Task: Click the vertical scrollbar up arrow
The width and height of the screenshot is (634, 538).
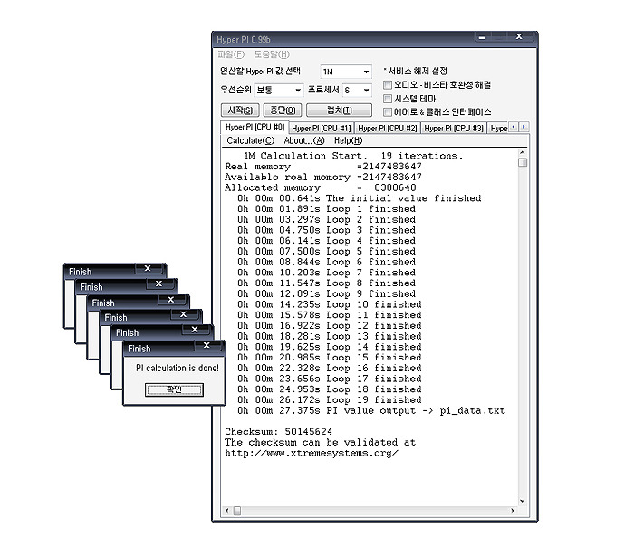Action: [x=523, y=152]
